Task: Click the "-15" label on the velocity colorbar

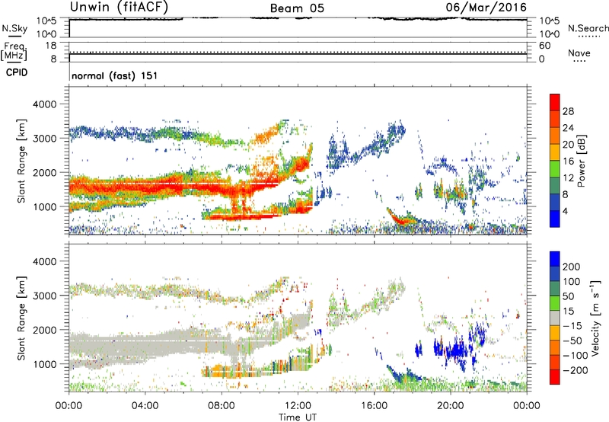Action: (572, 326)
